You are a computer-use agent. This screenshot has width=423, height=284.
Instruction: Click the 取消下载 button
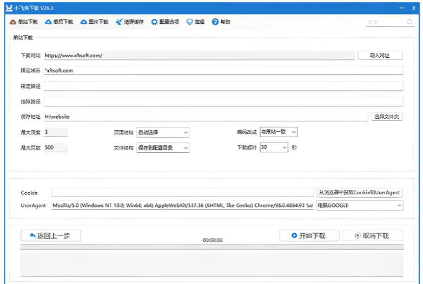tap(373, 235)
